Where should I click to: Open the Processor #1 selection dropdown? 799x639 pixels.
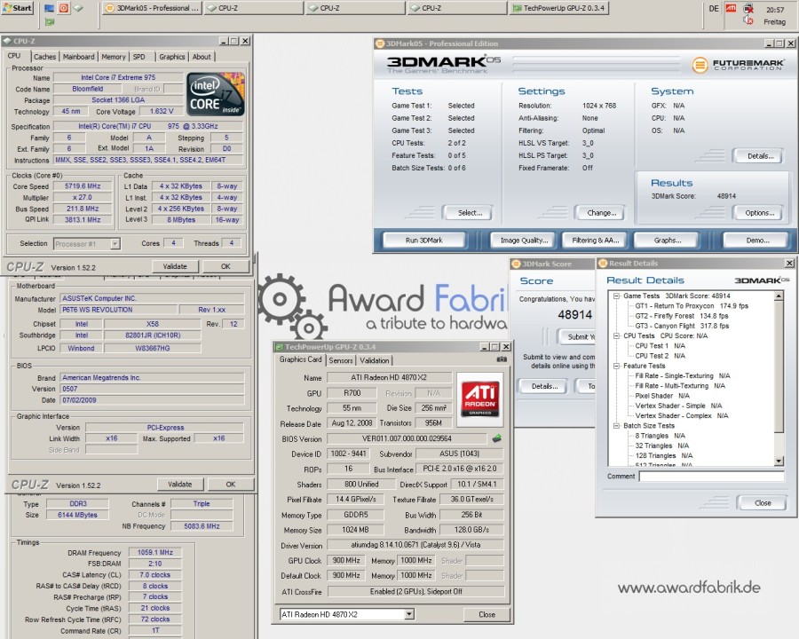(x=115, y=243)
